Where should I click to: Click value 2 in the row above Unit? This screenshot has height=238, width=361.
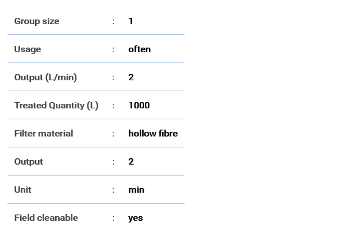point(131,162)
